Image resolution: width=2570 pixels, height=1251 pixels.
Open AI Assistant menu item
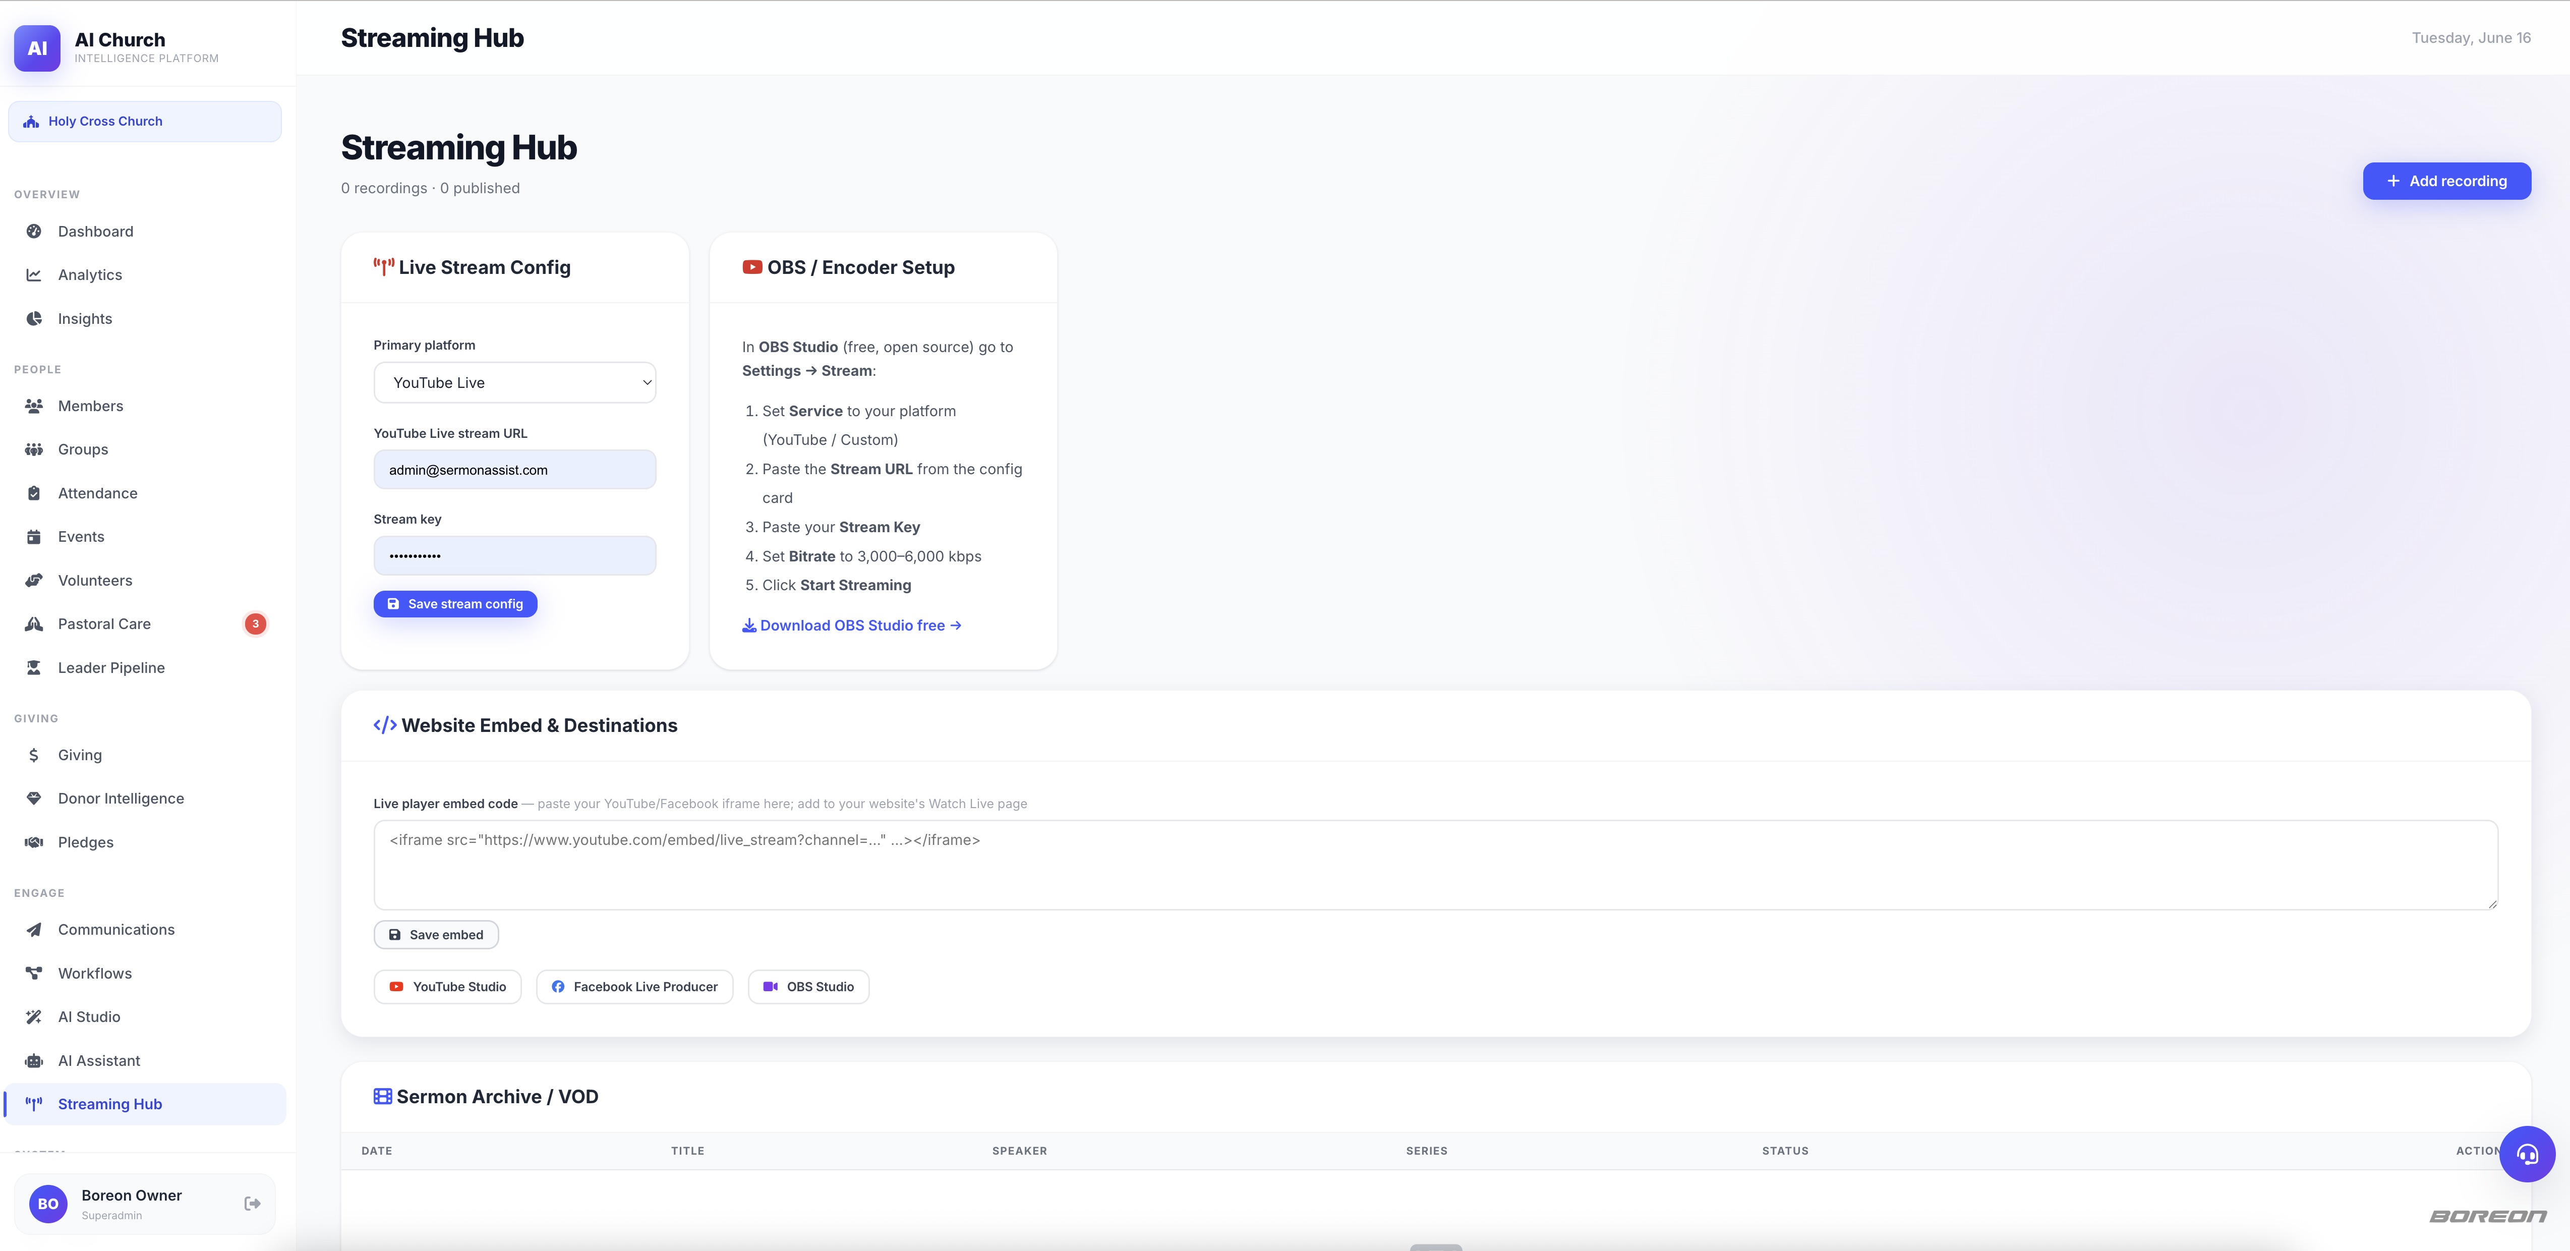tap(145, 1060)
